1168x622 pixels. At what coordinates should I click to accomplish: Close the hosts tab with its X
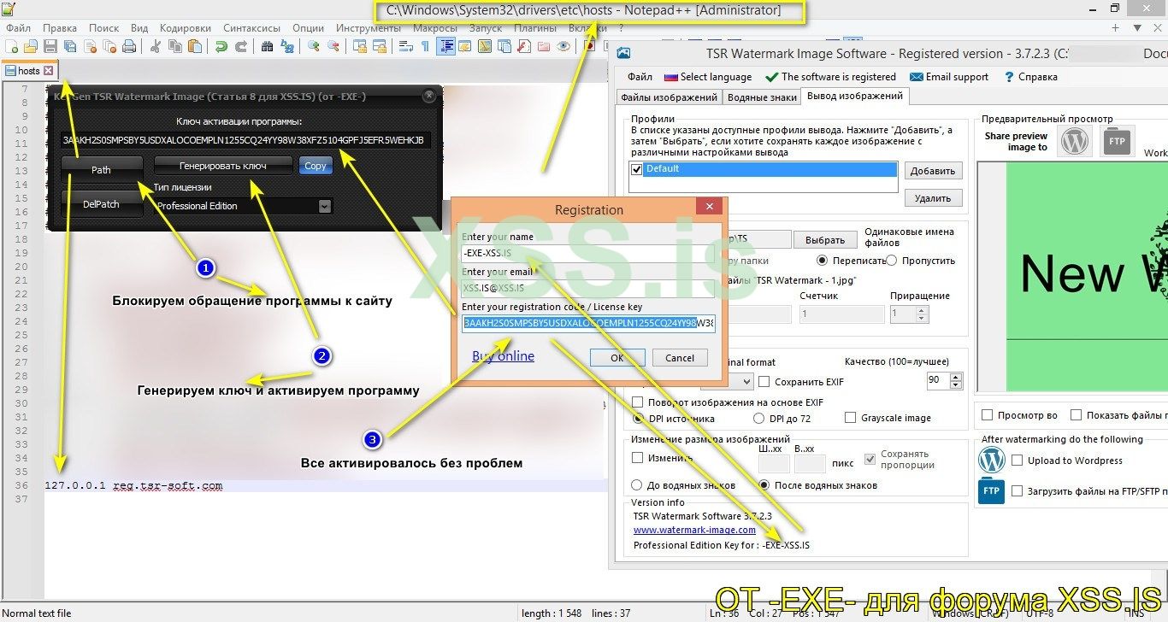pos(48,71)
